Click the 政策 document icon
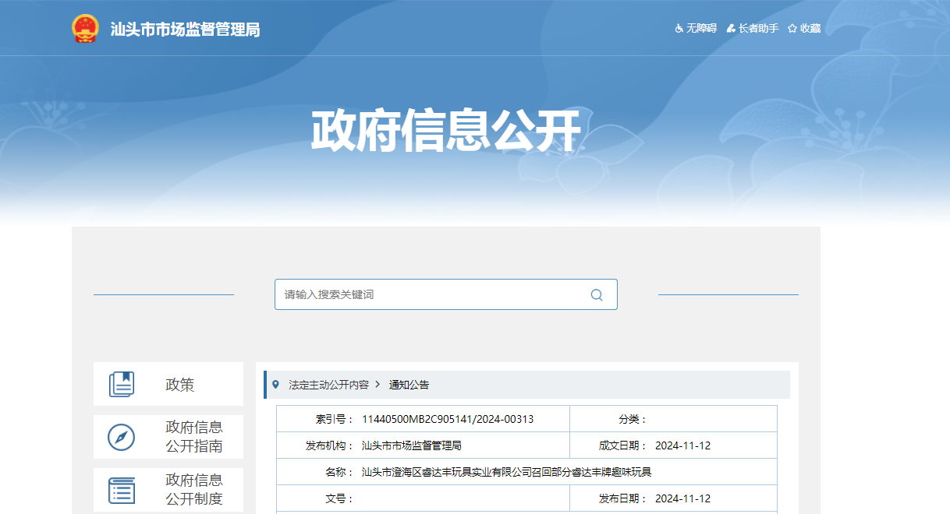The width and height of the screenshot is (950, 514). [122, 384]
